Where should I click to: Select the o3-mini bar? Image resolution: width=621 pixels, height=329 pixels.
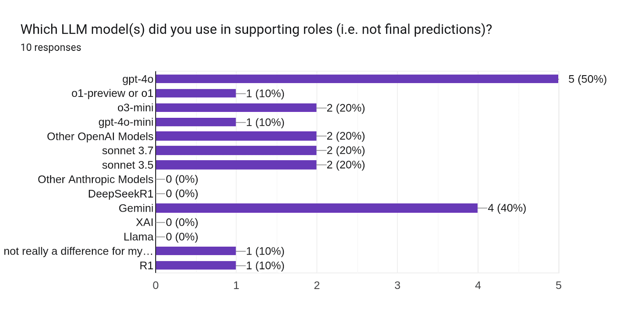click(x=236, y=108)
